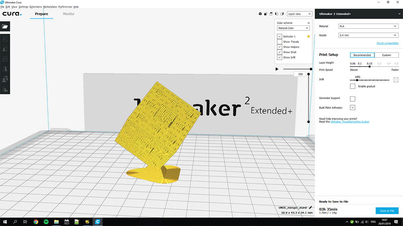Open File Explorer from the taskbar
The width and height of the screenshot is (403, 226).
(56, 222)
